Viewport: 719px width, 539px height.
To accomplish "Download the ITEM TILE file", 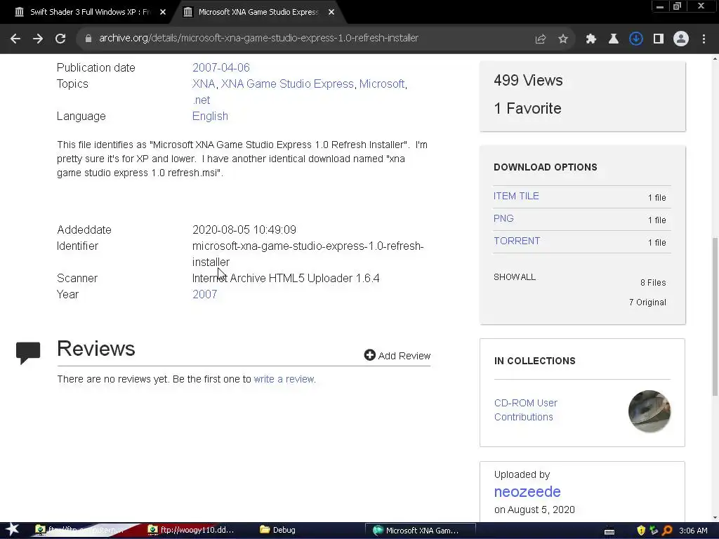I will (516, 197).
